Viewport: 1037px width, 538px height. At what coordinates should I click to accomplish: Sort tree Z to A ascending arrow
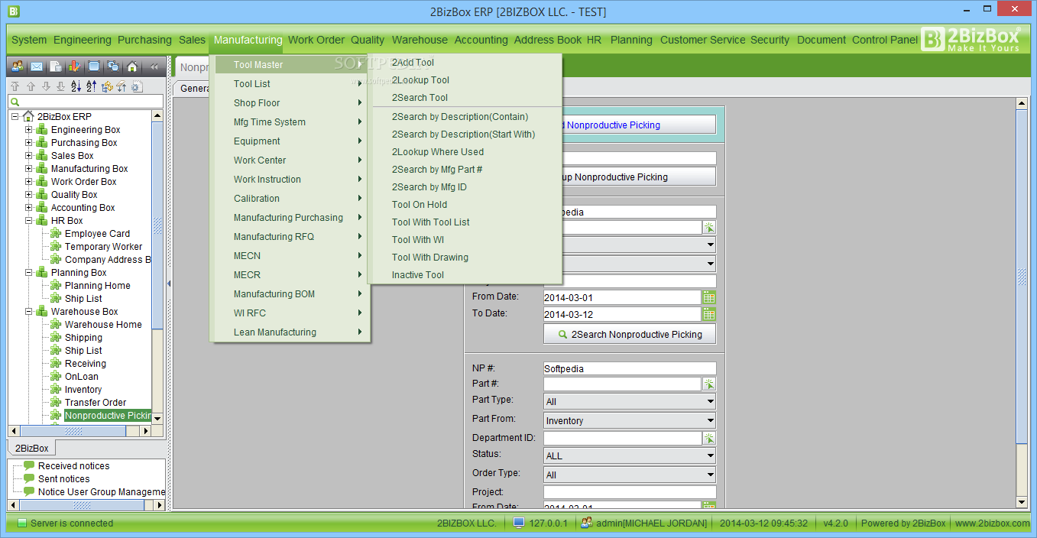pos(91,86)
